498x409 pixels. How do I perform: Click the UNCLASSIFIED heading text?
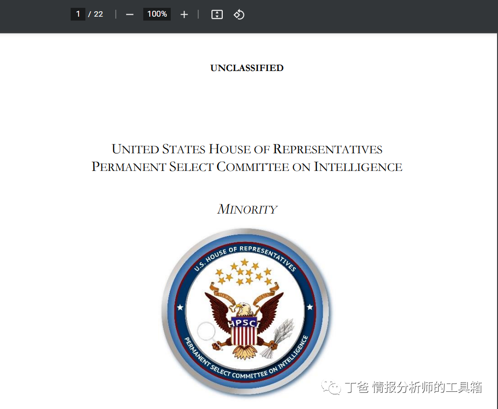247,68
